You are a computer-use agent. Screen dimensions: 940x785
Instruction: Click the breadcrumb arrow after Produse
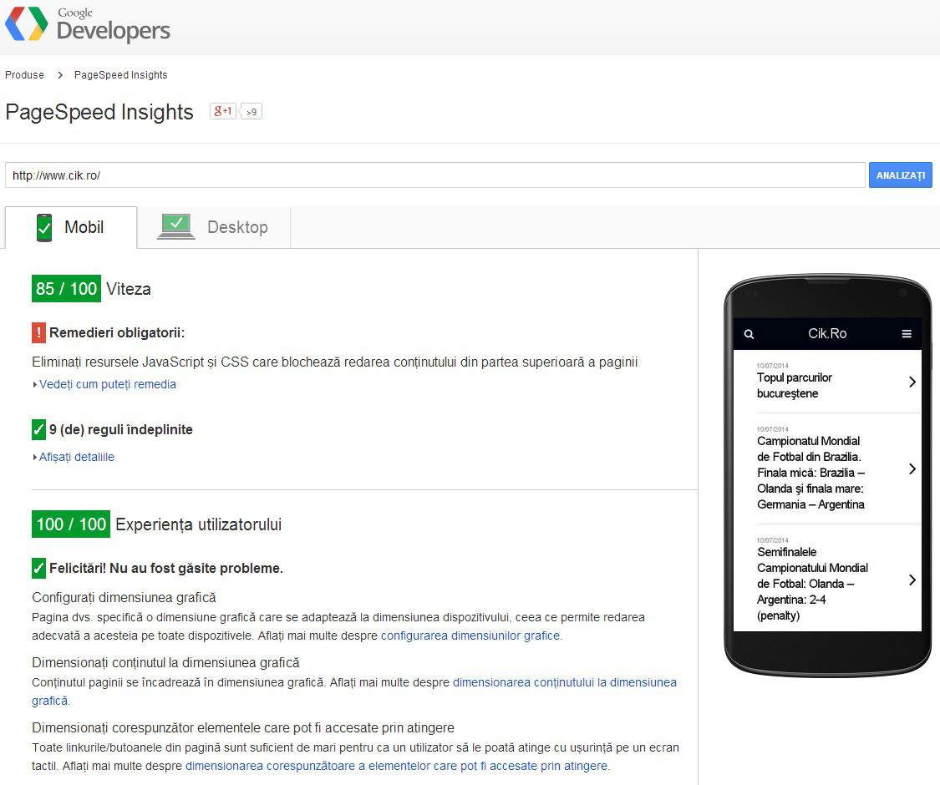tap(60, 75)
